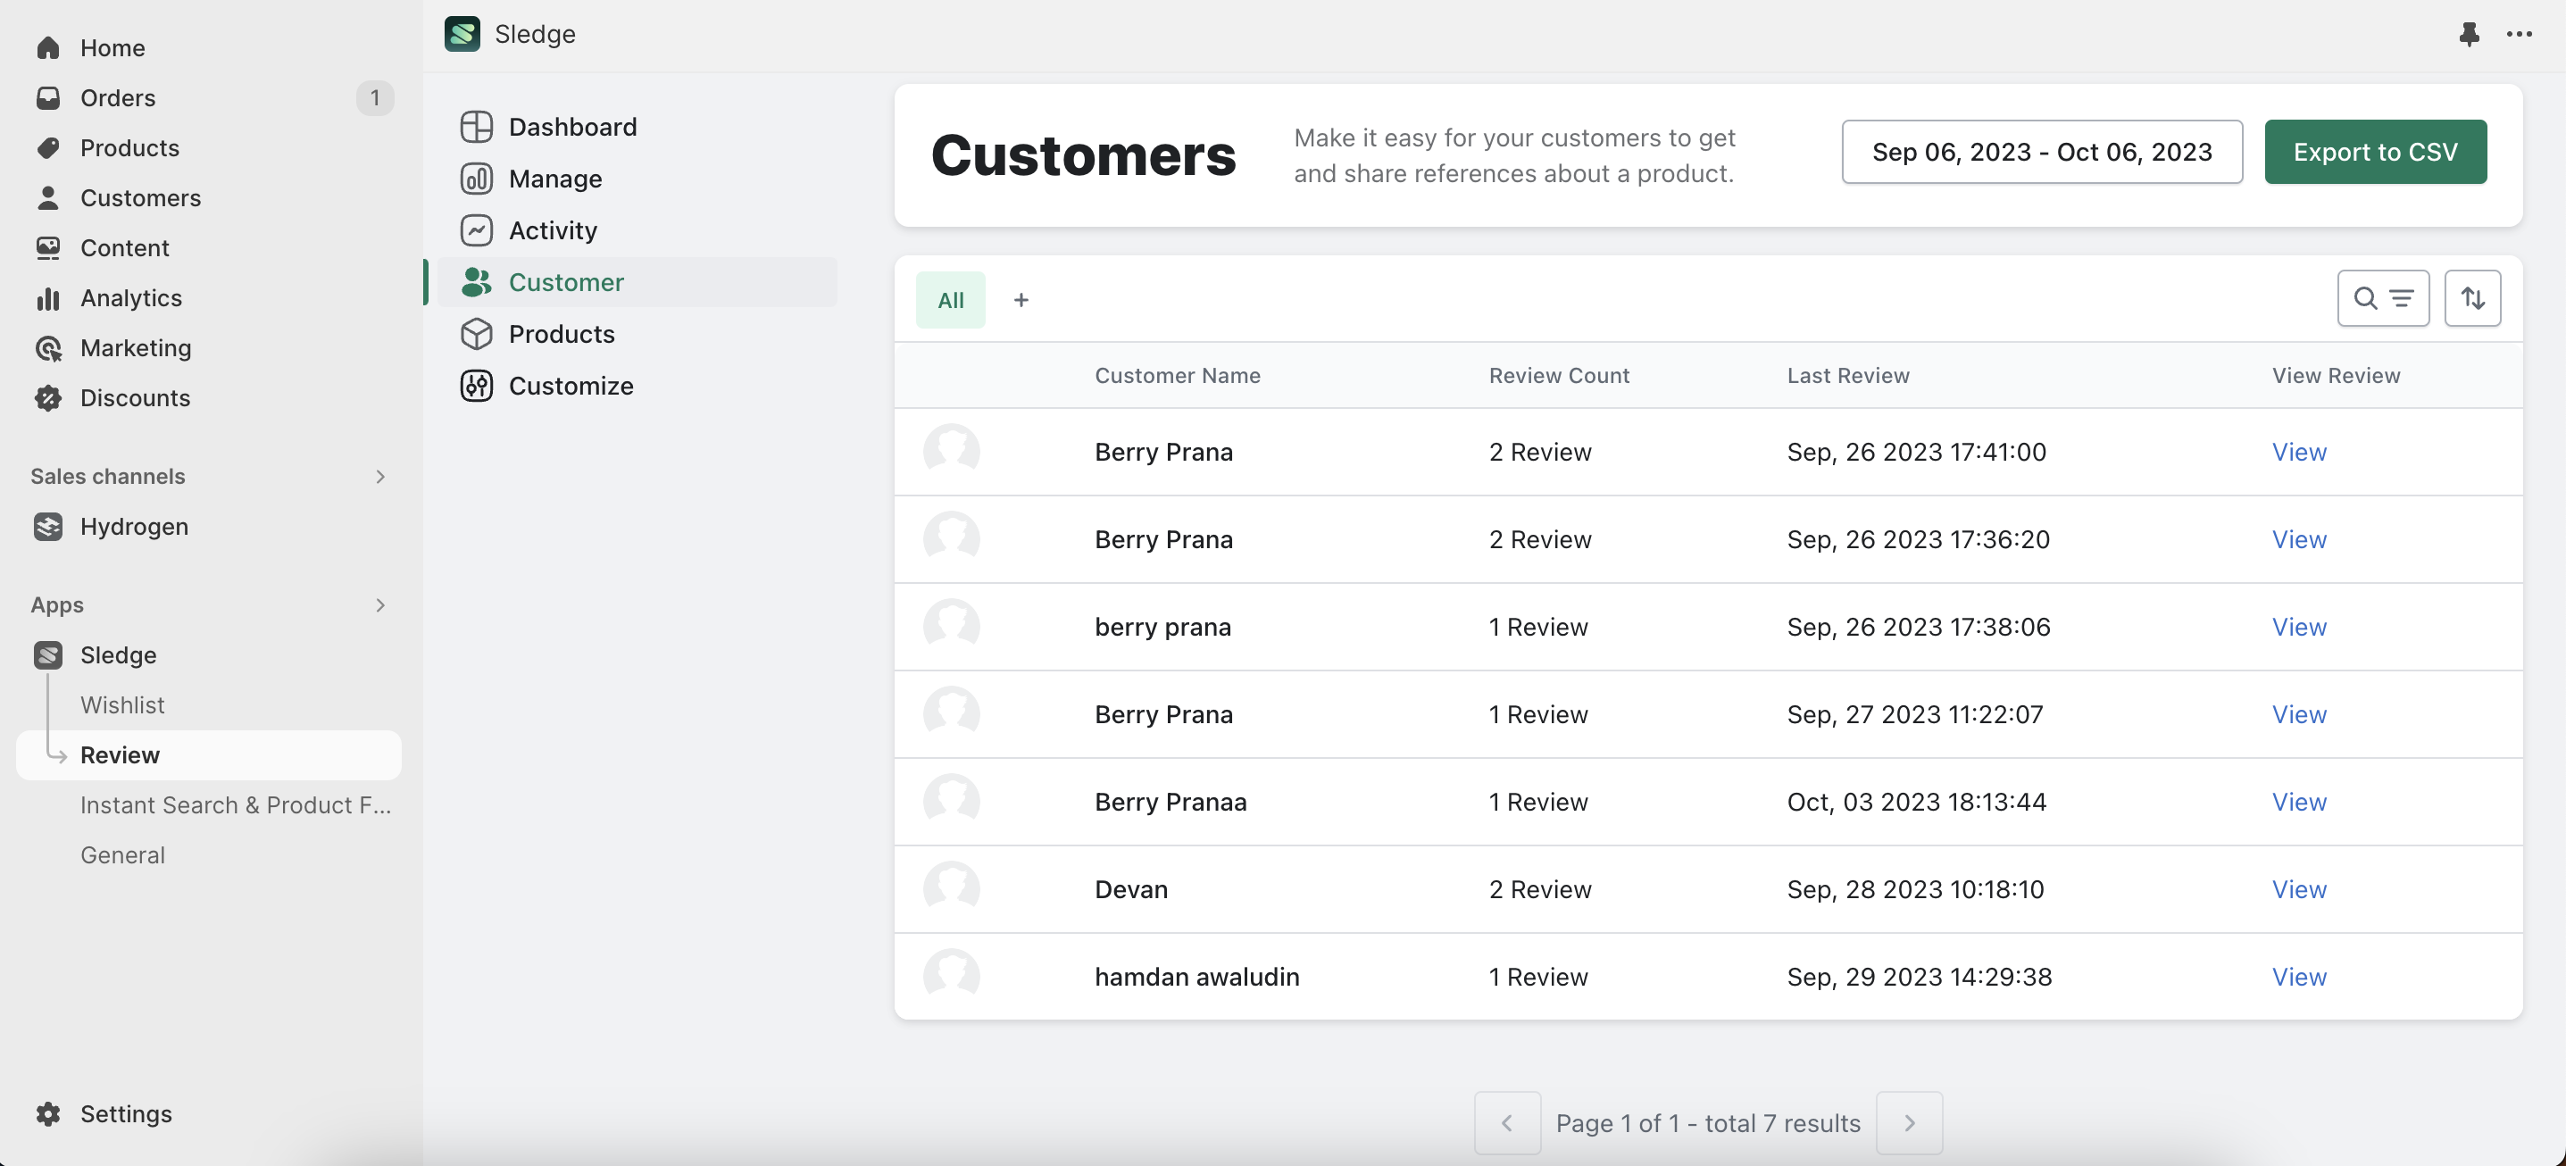Expand the Apps section chevron

click(x=379, y=604)
